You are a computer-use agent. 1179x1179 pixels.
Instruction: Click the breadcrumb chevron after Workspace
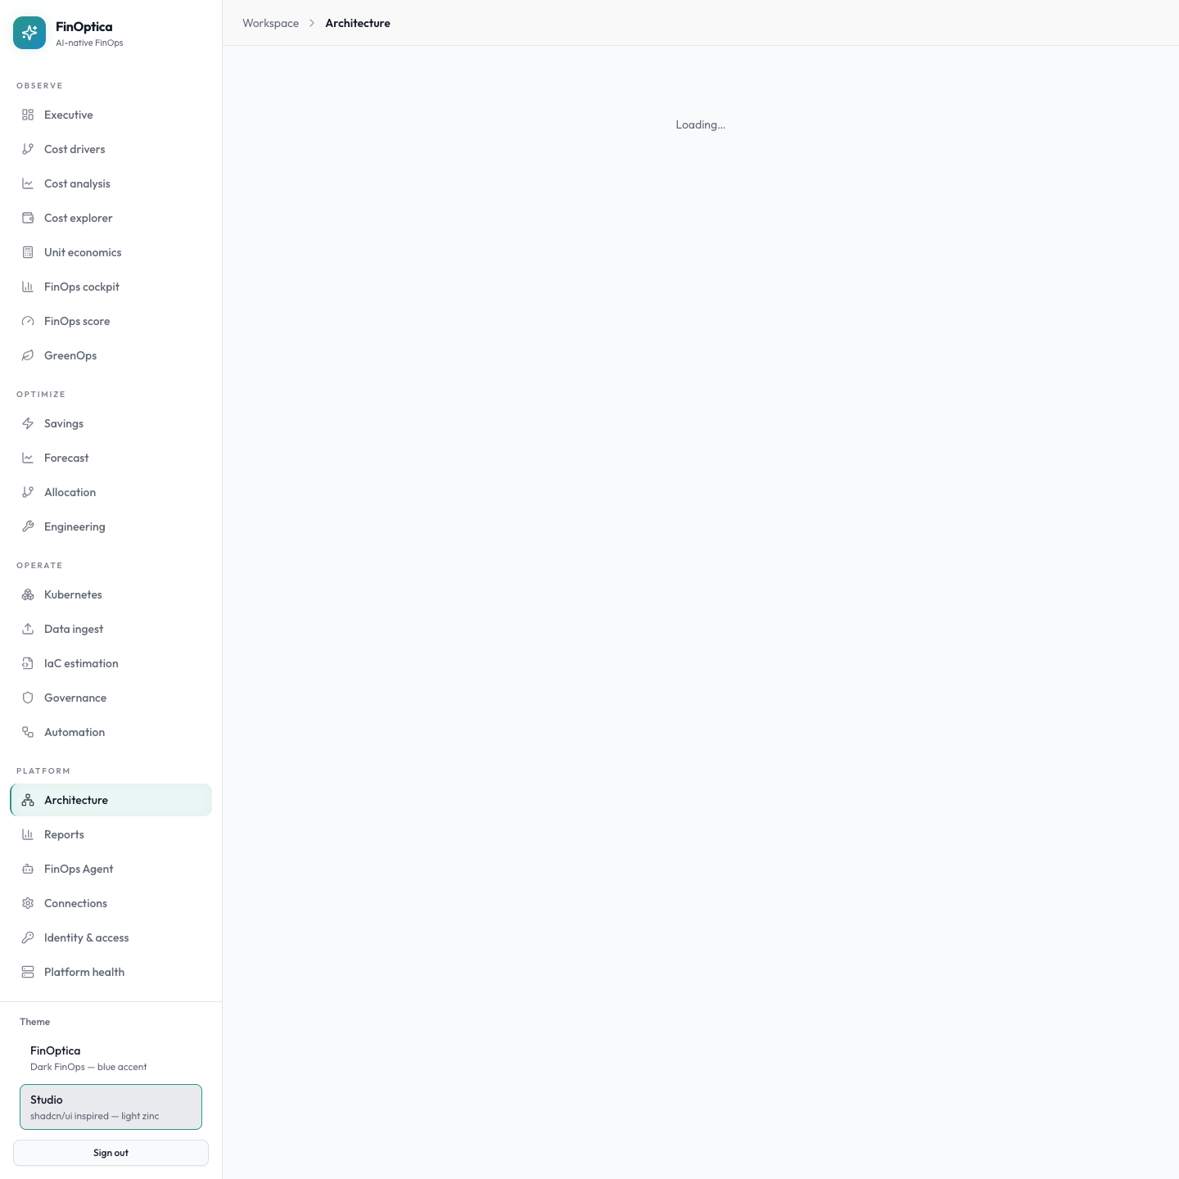tap(312, 23)
